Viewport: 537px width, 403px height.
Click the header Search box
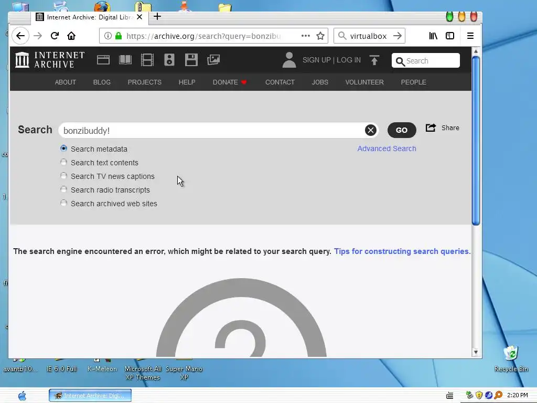coord(426,61)
